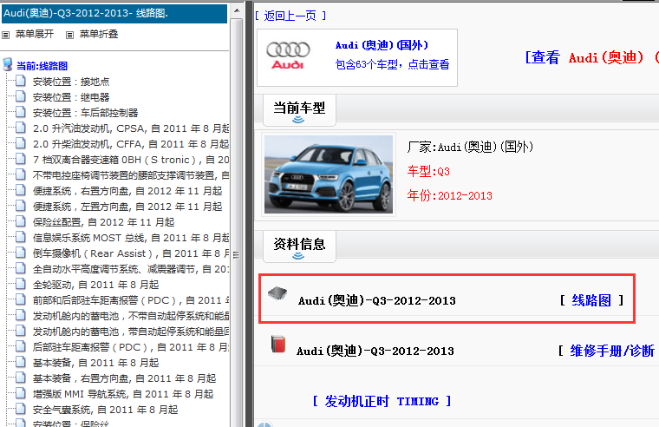Select 当前:线路图 root tree node
This screenshot has height=427, width=659.
coord(42,66)
